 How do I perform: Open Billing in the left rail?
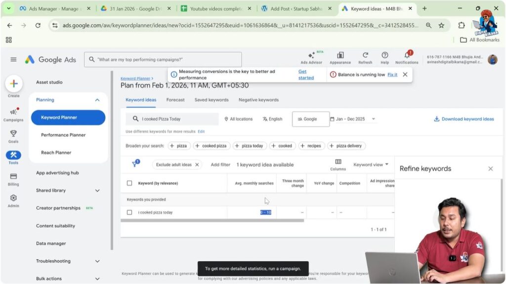(13, 179)
